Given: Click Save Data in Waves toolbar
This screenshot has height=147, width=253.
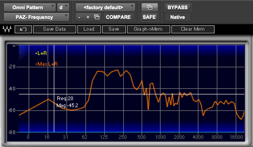Looking at the screenshot, I should click(54, 29).
